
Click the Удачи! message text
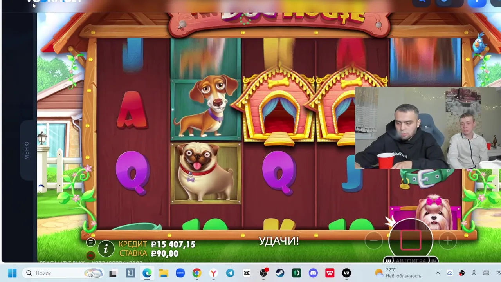tap(279, 241)
